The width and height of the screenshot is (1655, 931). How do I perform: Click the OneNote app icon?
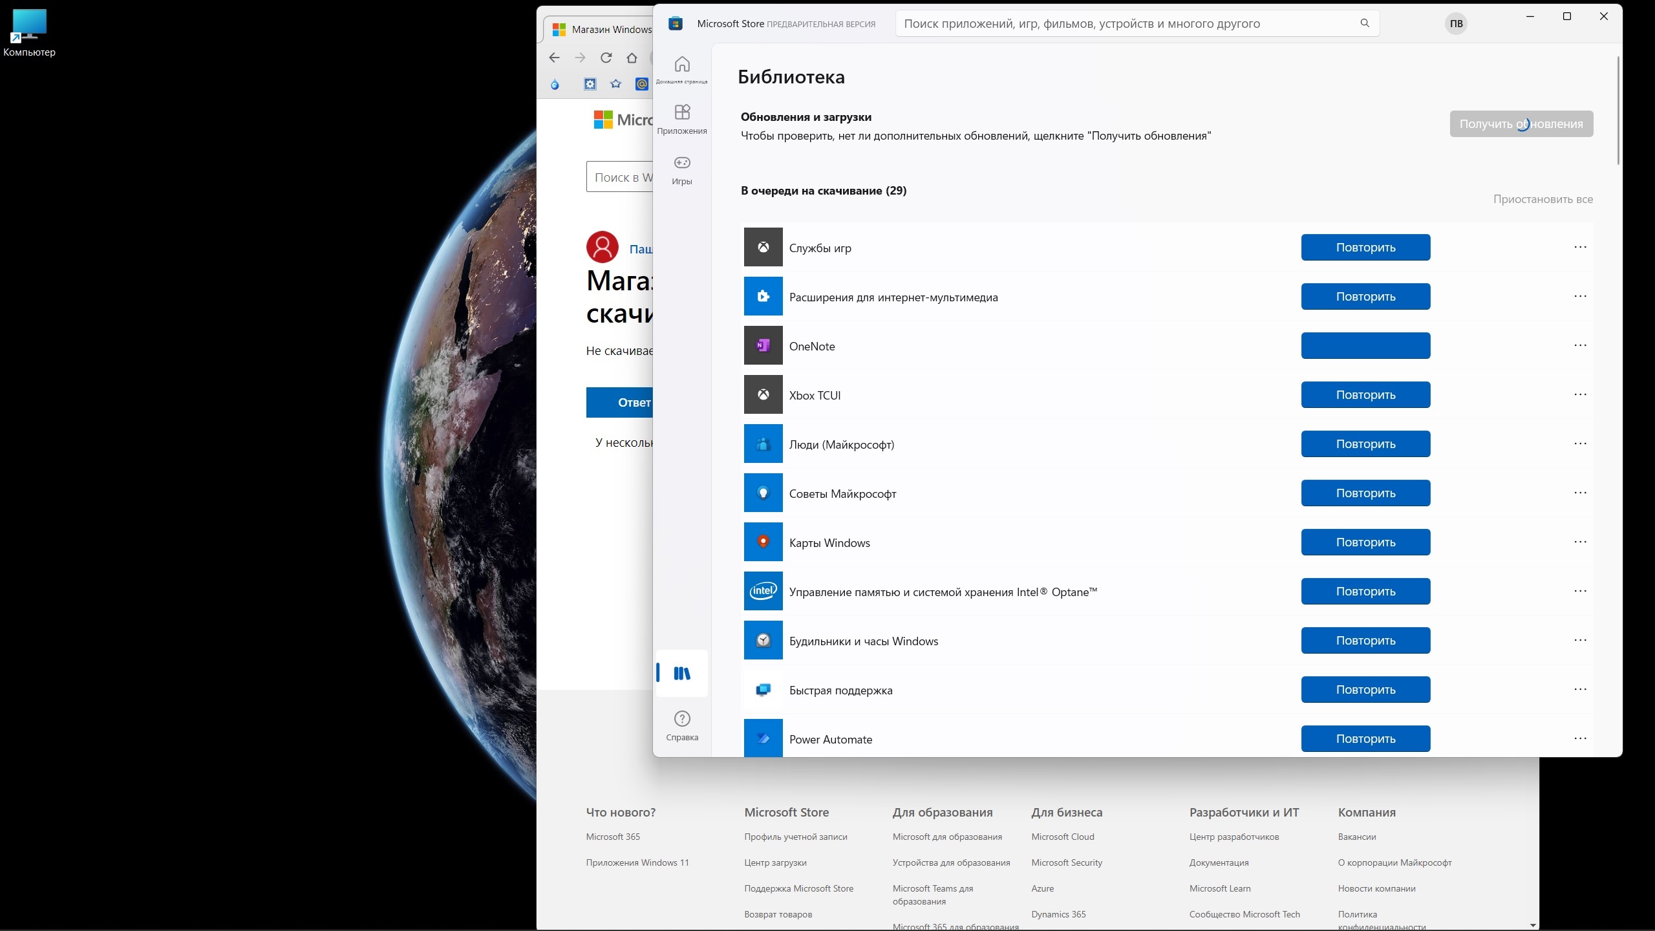763,345
